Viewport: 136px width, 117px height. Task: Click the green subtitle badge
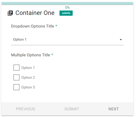pos(66,13)
